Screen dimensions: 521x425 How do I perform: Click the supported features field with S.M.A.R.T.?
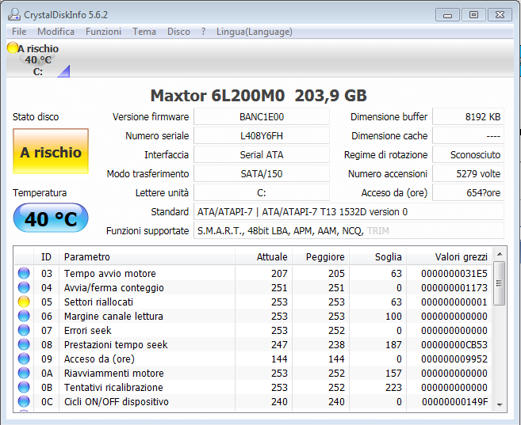tap(349, 231)
